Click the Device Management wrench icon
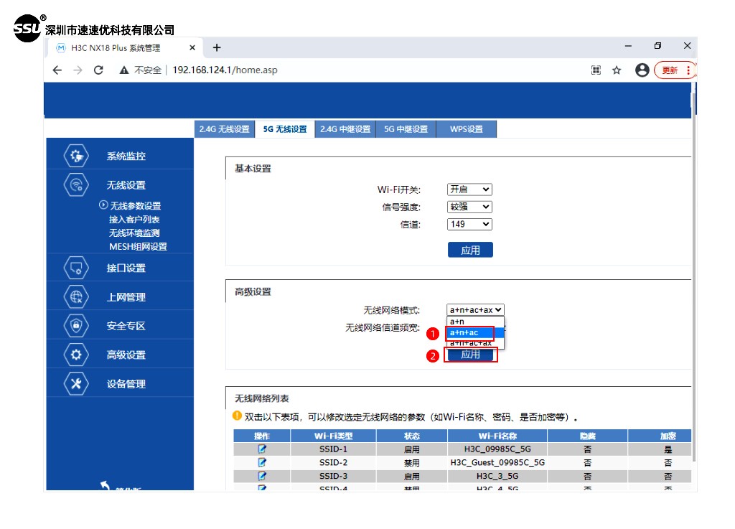Screen dimensions: 735x529 76,383
